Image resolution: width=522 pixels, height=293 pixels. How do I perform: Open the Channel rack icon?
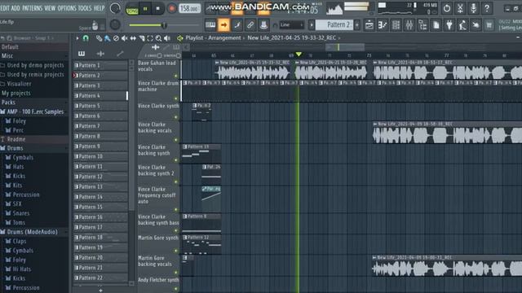396,25
